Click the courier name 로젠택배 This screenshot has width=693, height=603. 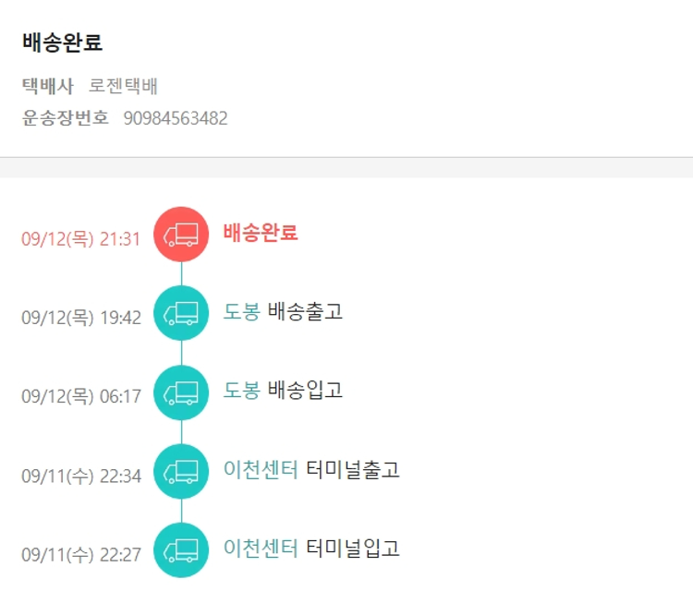coord(124,87)
